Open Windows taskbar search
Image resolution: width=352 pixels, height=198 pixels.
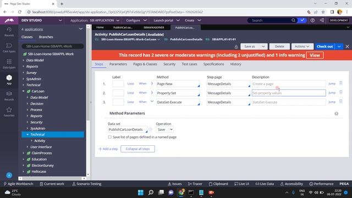tap(151, 193)
